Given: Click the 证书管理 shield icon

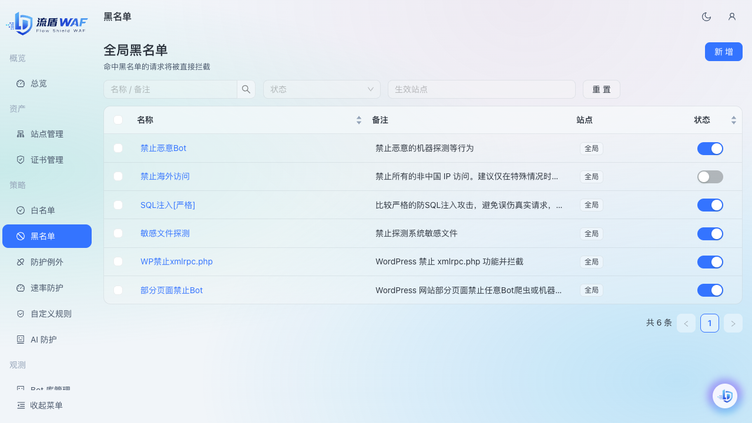Looking at the screenshot, I should pyautogui.click(x=21, y=160).
